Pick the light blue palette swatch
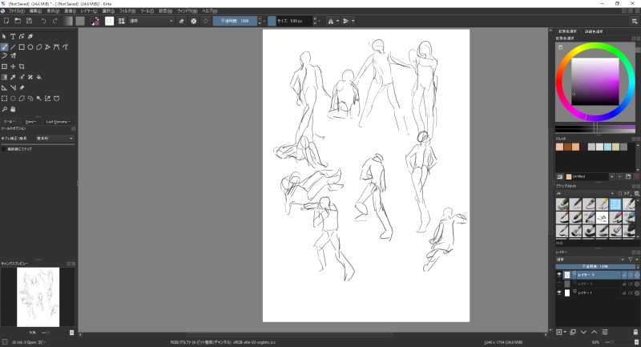 coord(606,146)
